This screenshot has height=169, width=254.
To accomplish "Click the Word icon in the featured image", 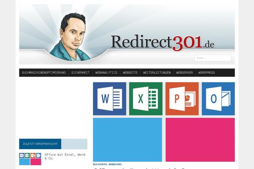I will [x=110, y=99].
